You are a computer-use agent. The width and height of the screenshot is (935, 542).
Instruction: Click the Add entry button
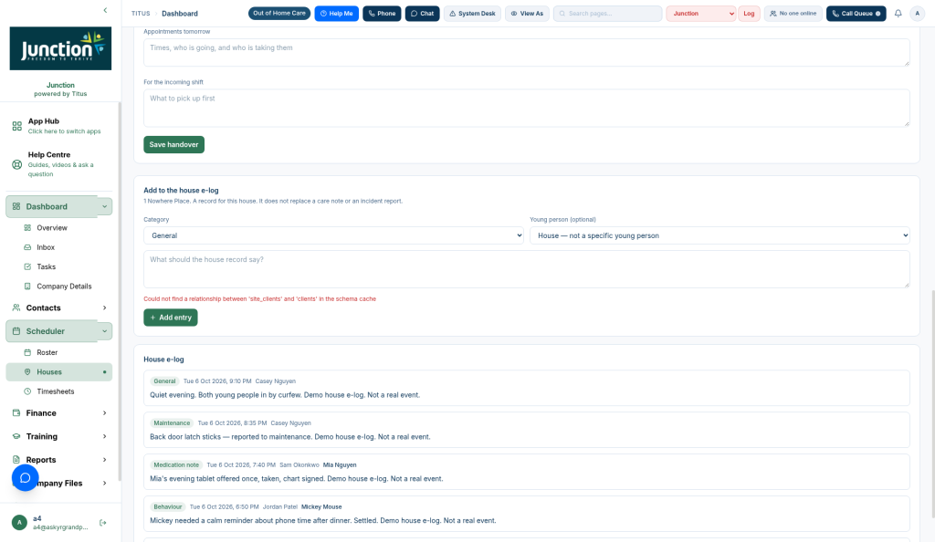171,318
